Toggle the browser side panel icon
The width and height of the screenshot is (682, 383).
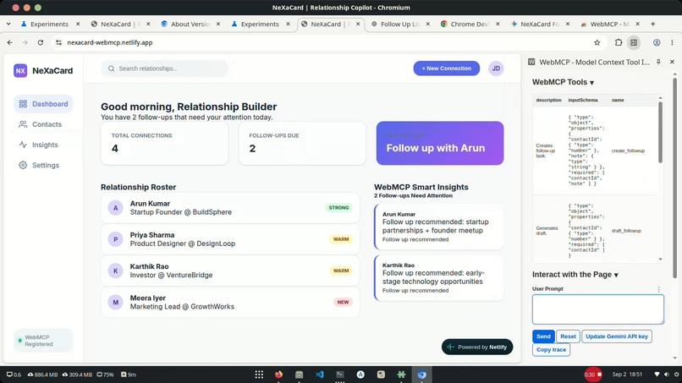pos(634,42)
